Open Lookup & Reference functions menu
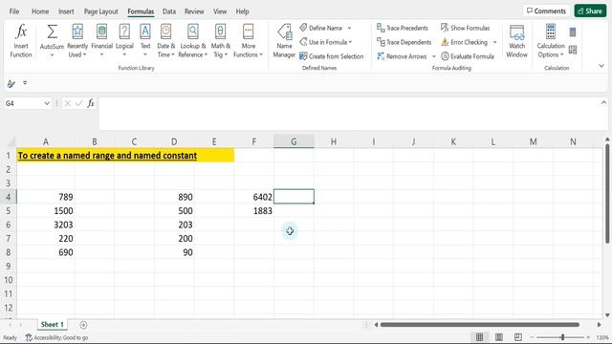This screenshot has height=344, width=612. pyautogui.click(x=193, y=41)
